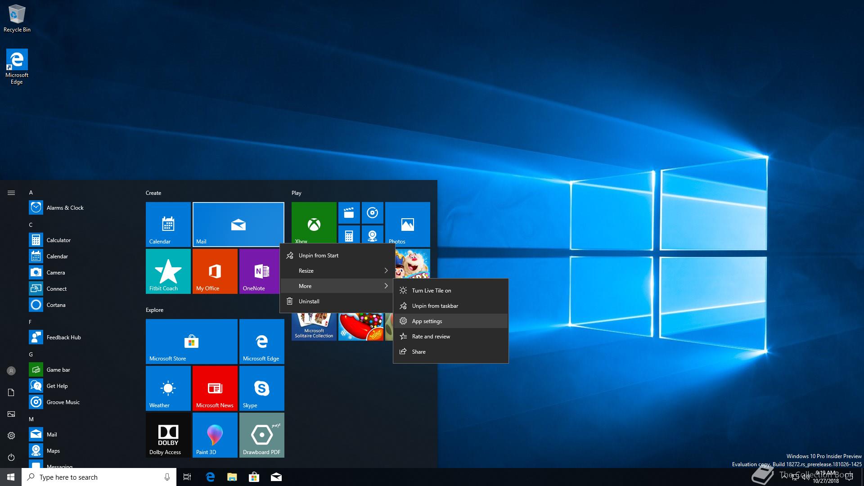Open the Skype tile
Image resolution: width=864 pixels, height=486 pixels.
261,388
